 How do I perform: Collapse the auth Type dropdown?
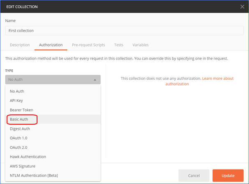tap(53, 80)
